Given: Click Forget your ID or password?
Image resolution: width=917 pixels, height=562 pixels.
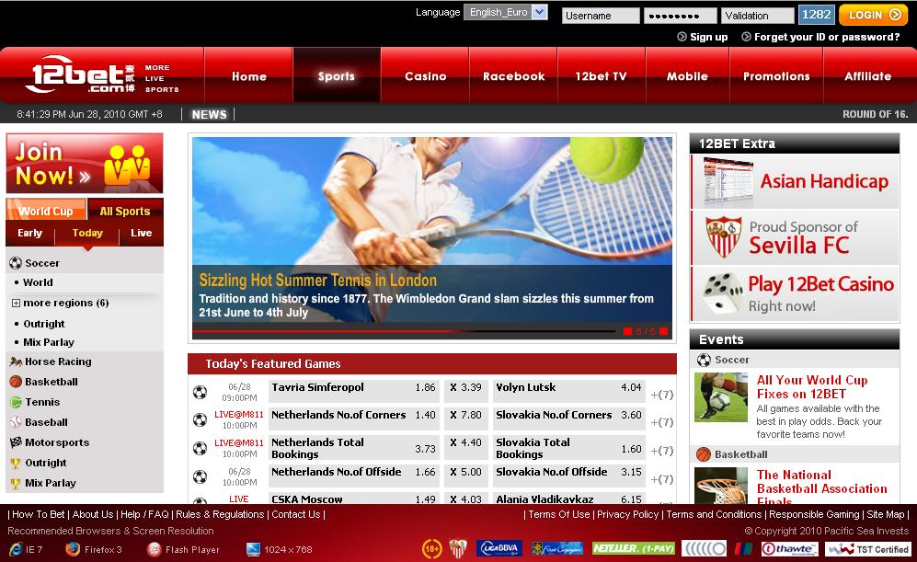Looking at the screenshot, I should 826,37.
